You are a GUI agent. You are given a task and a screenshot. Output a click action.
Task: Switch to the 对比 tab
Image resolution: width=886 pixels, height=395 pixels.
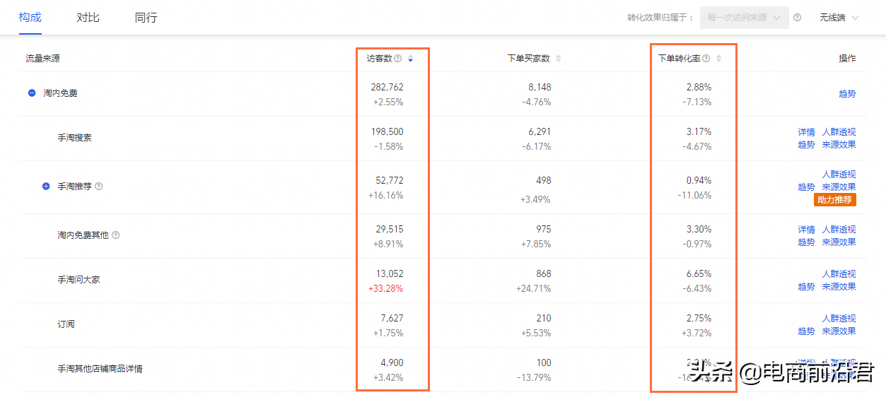click(88, 17)
